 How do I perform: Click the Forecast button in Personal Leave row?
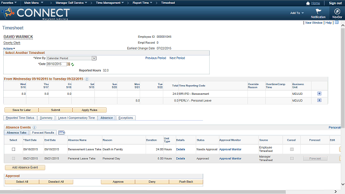click(315, 158)
